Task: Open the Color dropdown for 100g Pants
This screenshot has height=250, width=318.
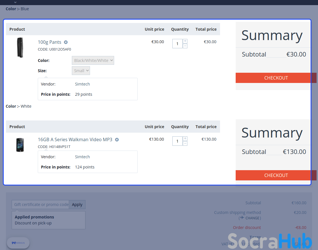Action: point(93,61)
